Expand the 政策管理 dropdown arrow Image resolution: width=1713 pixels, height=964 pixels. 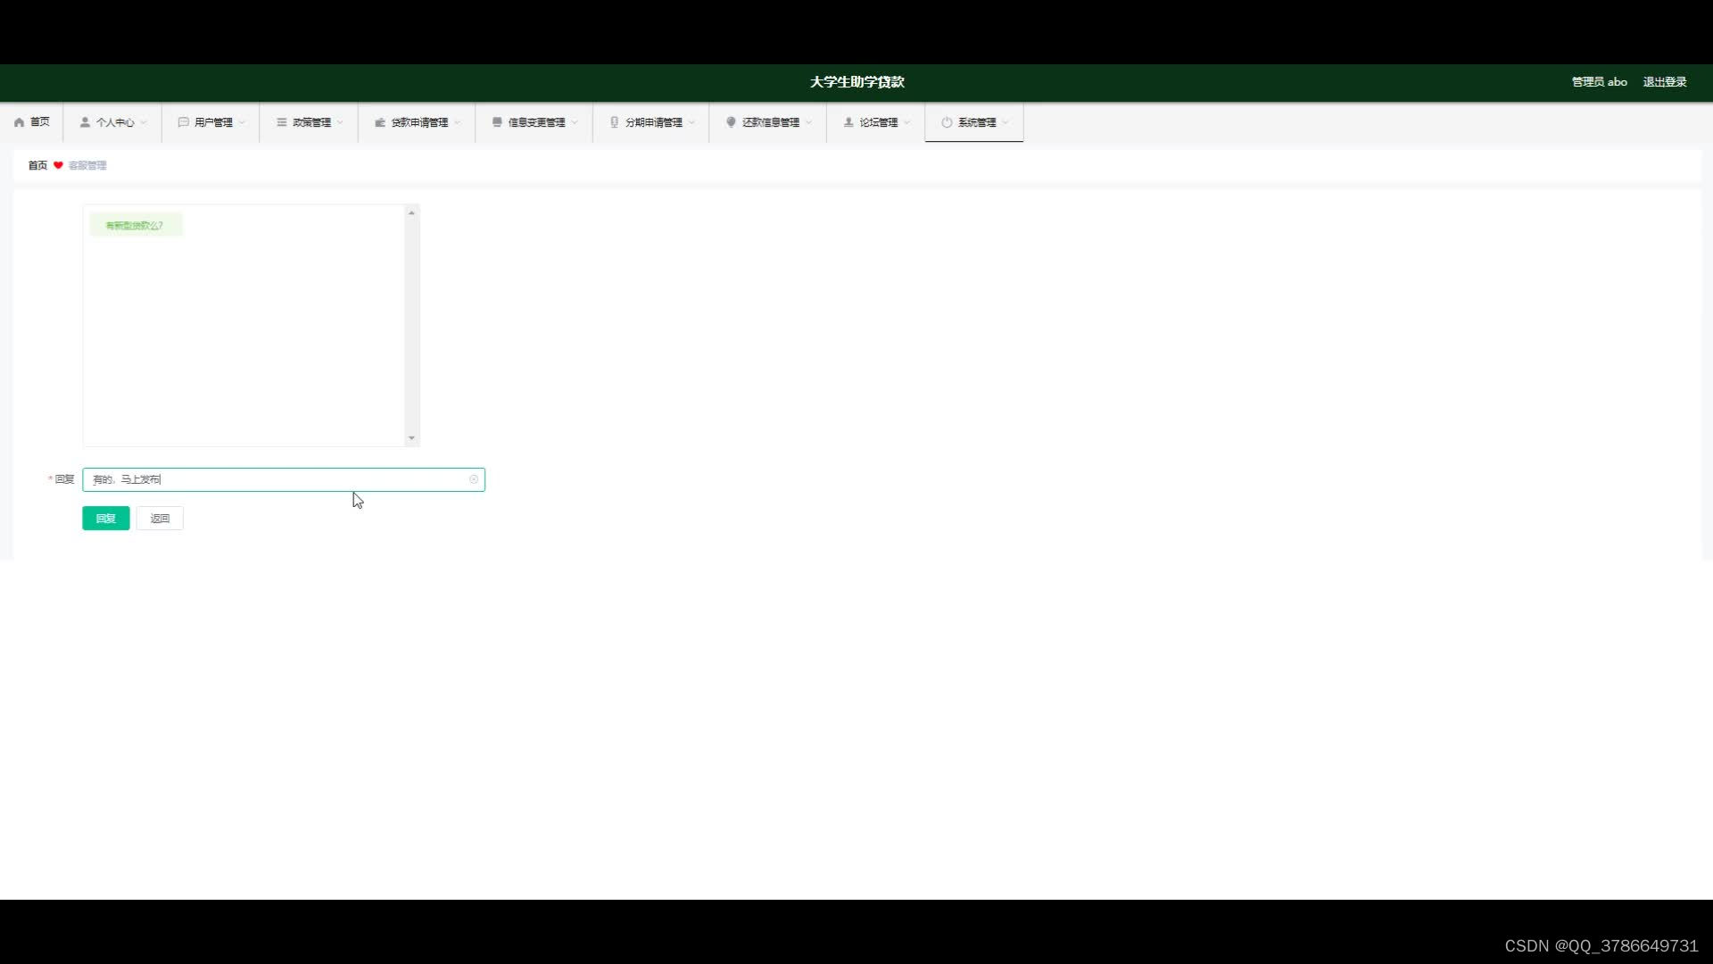[x=340, y=122]
